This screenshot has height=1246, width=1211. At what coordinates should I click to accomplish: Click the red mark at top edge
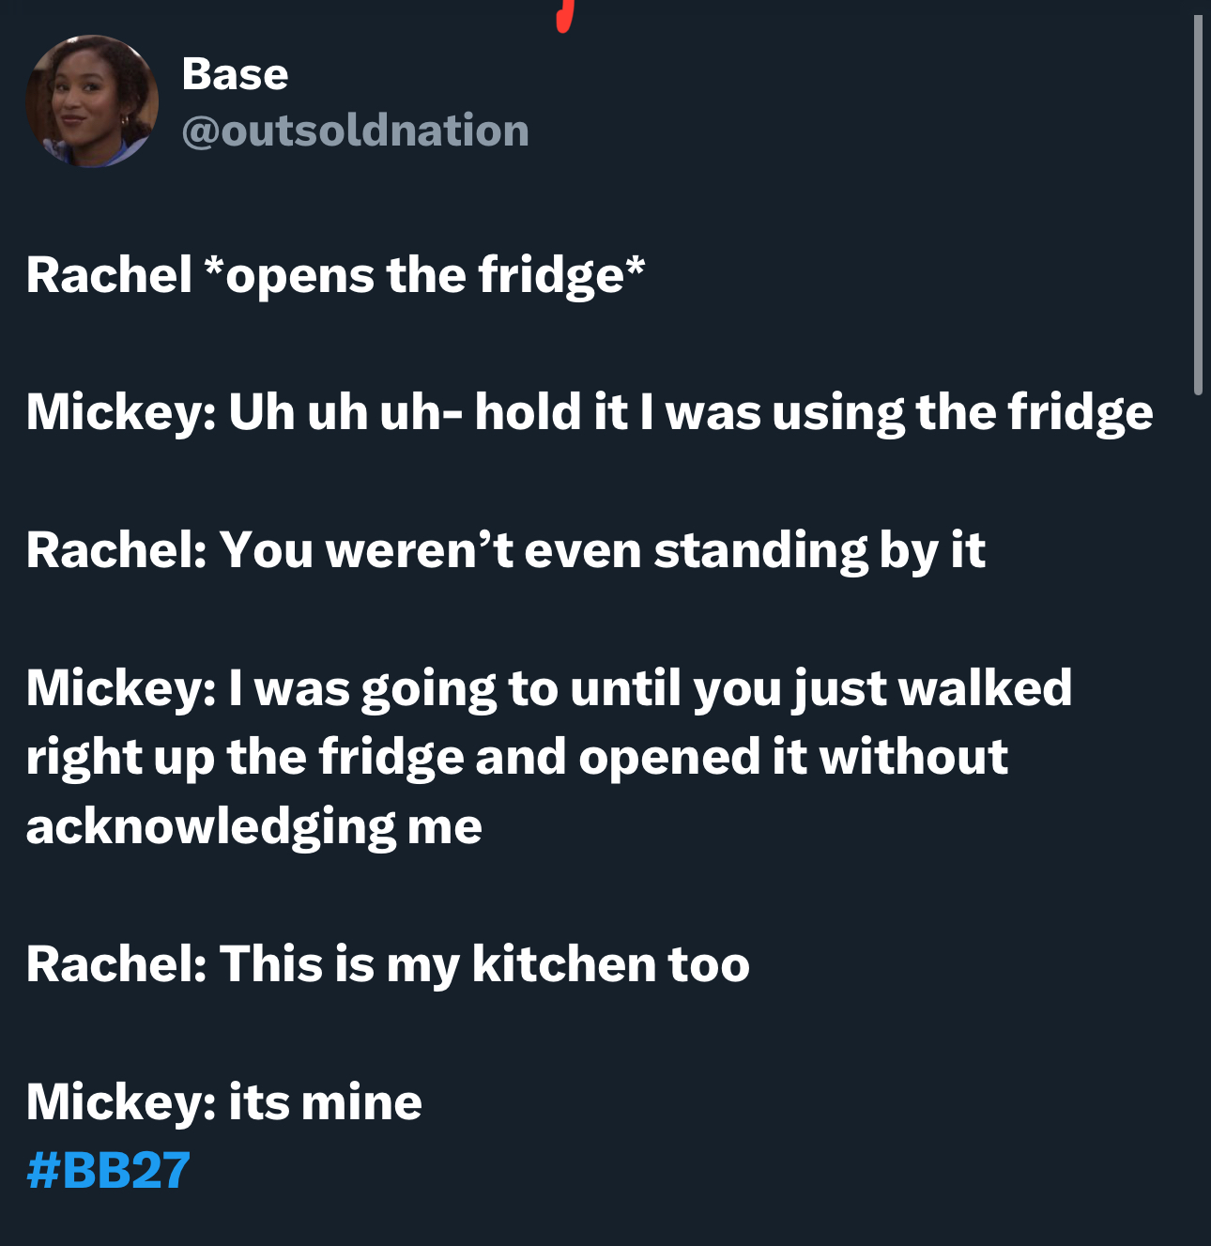(x=564, y=14)
